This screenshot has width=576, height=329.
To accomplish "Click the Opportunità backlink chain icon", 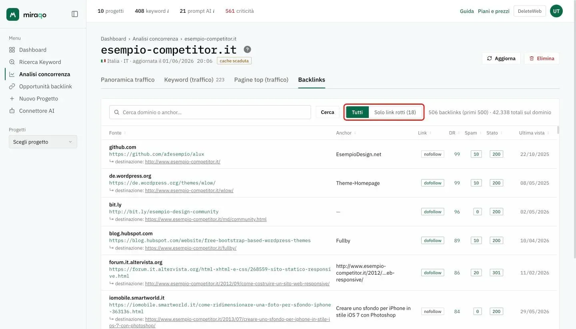I will pyautogui.click(x=12, y=86).
